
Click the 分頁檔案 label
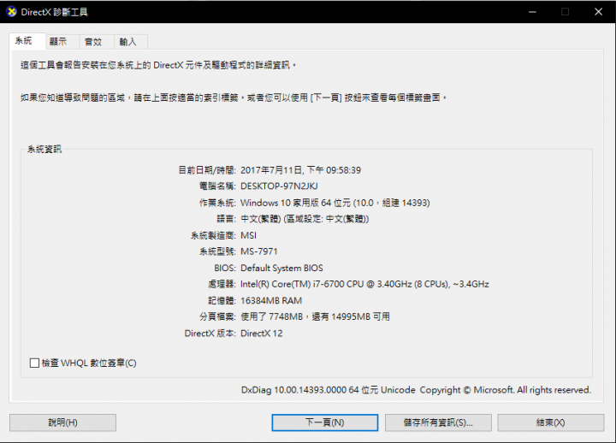point(217,316)
